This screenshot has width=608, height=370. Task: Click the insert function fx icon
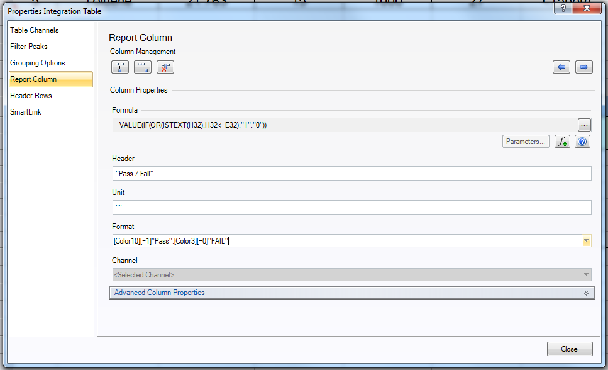[563, 142]
